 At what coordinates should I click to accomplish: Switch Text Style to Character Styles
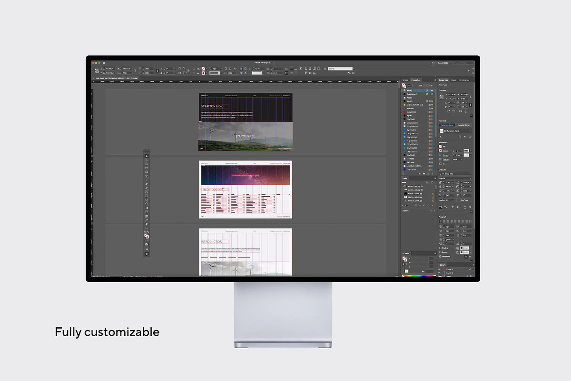[463, 125]
